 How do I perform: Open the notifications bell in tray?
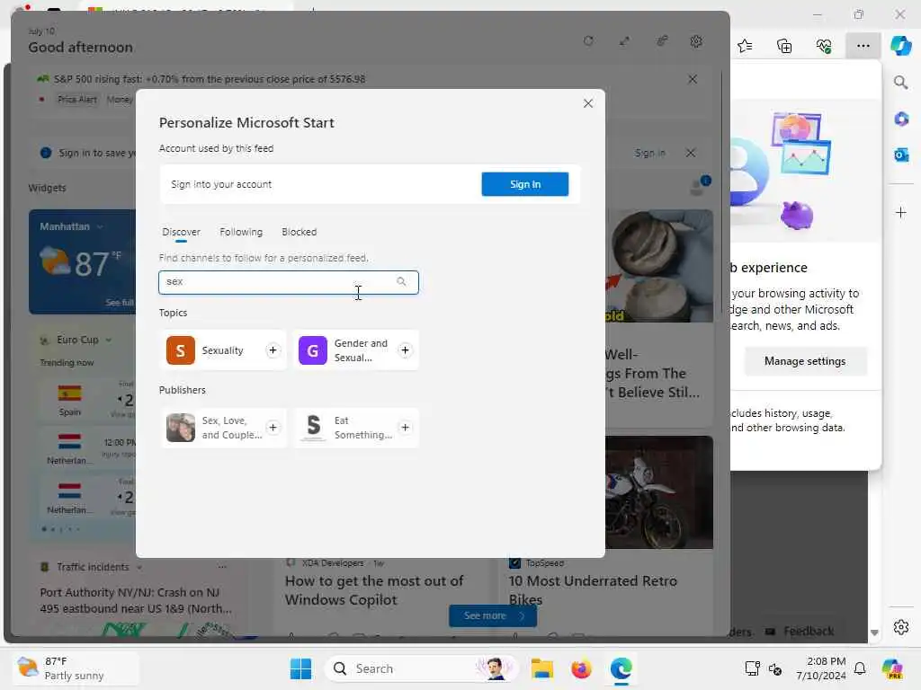[x=860, y=668]
